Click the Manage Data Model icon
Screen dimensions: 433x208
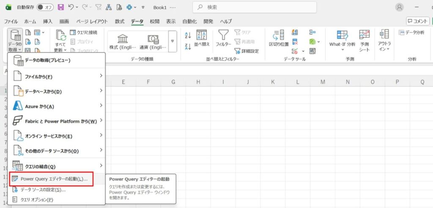tap(312, 51)
